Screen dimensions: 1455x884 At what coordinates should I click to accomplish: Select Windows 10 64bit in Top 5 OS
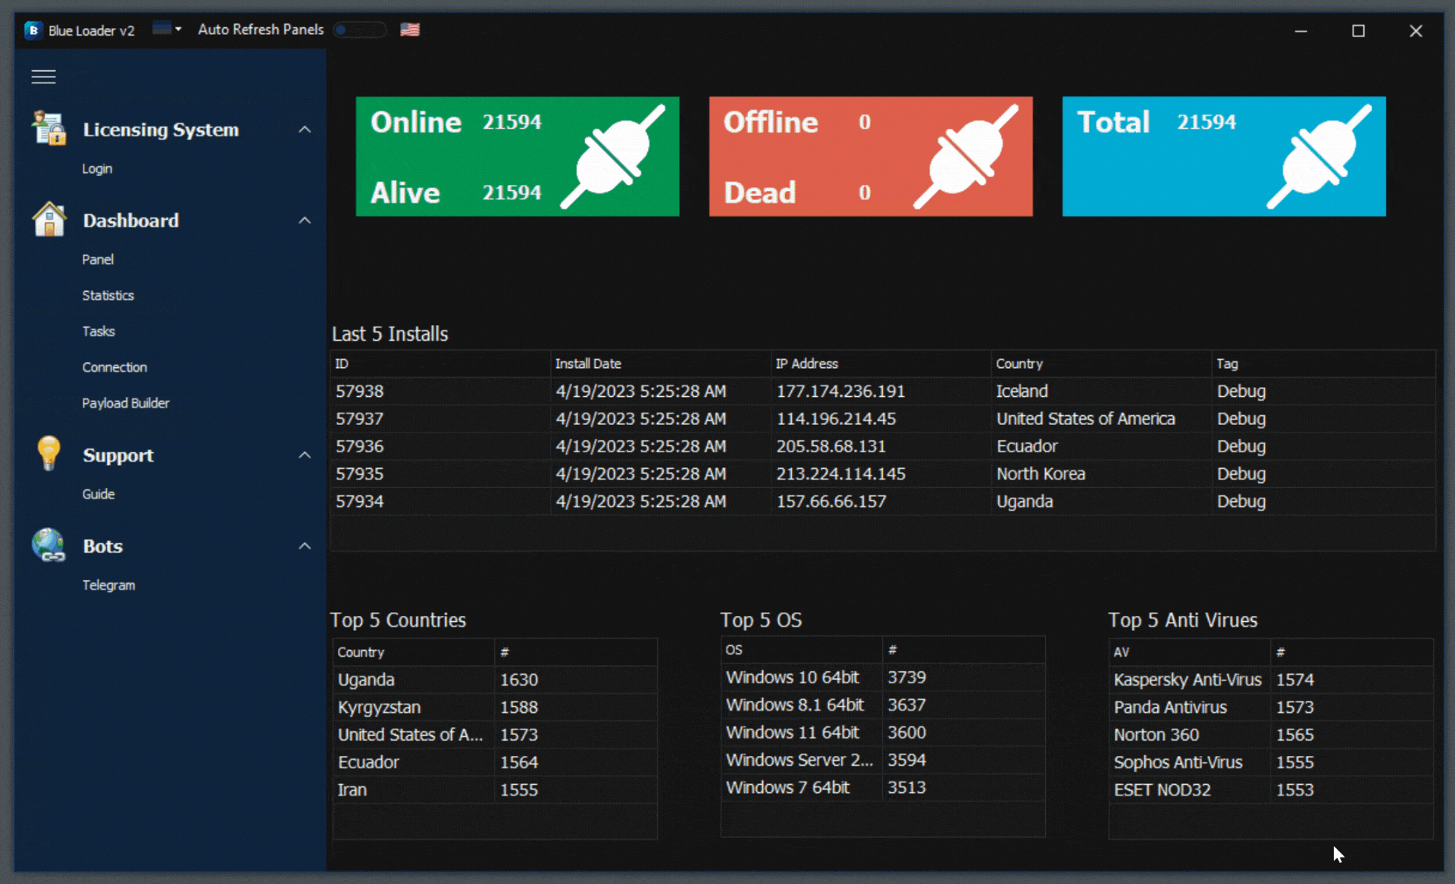click(x=883, y=678)
